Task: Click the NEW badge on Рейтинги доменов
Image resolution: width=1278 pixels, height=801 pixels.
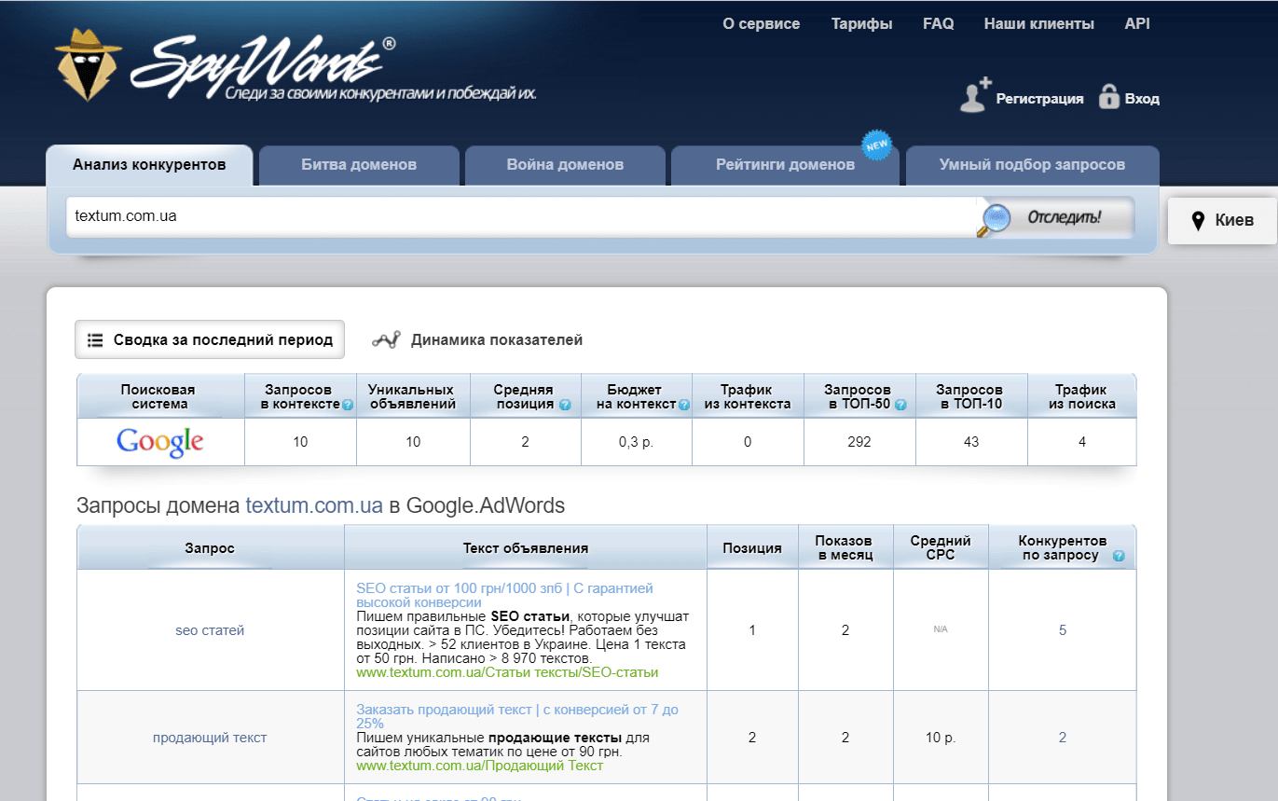Action: (x=876, y=145)
